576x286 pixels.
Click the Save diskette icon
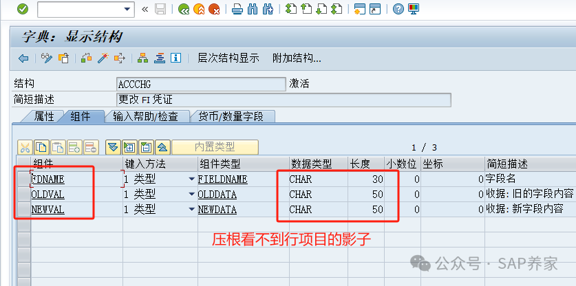coord(160,9)
